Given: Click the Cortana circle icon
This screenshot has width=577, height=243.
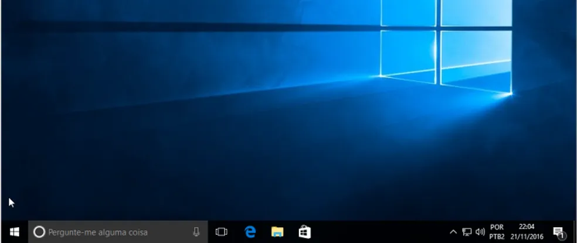Looking at the screenshot, I should pyautogui.click(x=39, y=232).
